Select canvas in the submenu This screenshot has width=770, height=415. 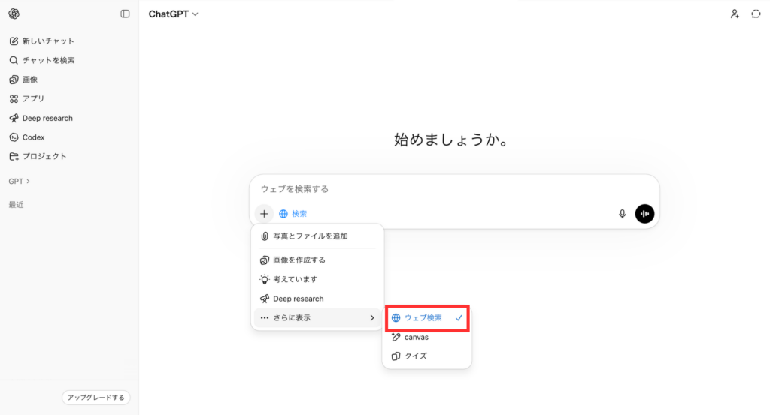coord(427,337)
